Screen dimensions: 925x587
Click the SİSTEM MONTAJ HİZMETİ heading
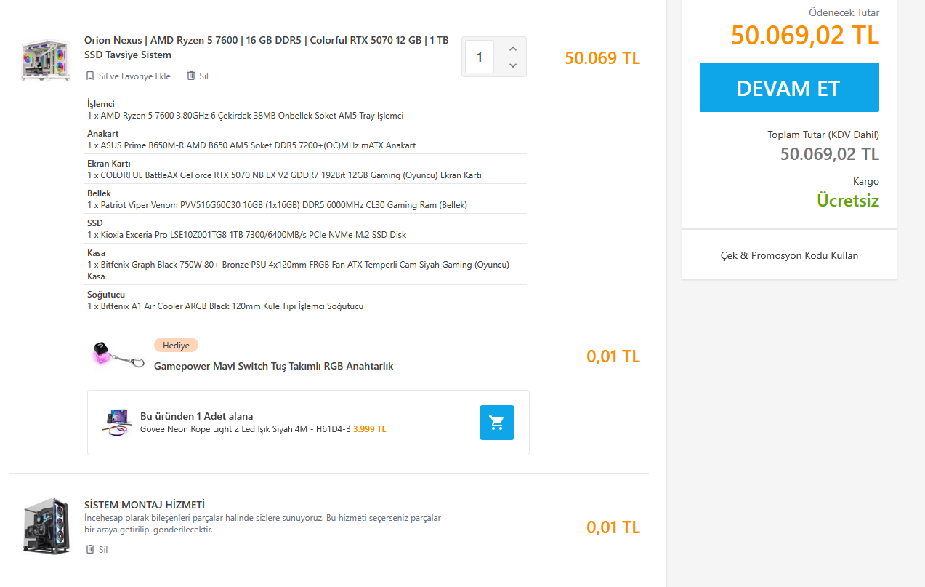click(145, 505)
